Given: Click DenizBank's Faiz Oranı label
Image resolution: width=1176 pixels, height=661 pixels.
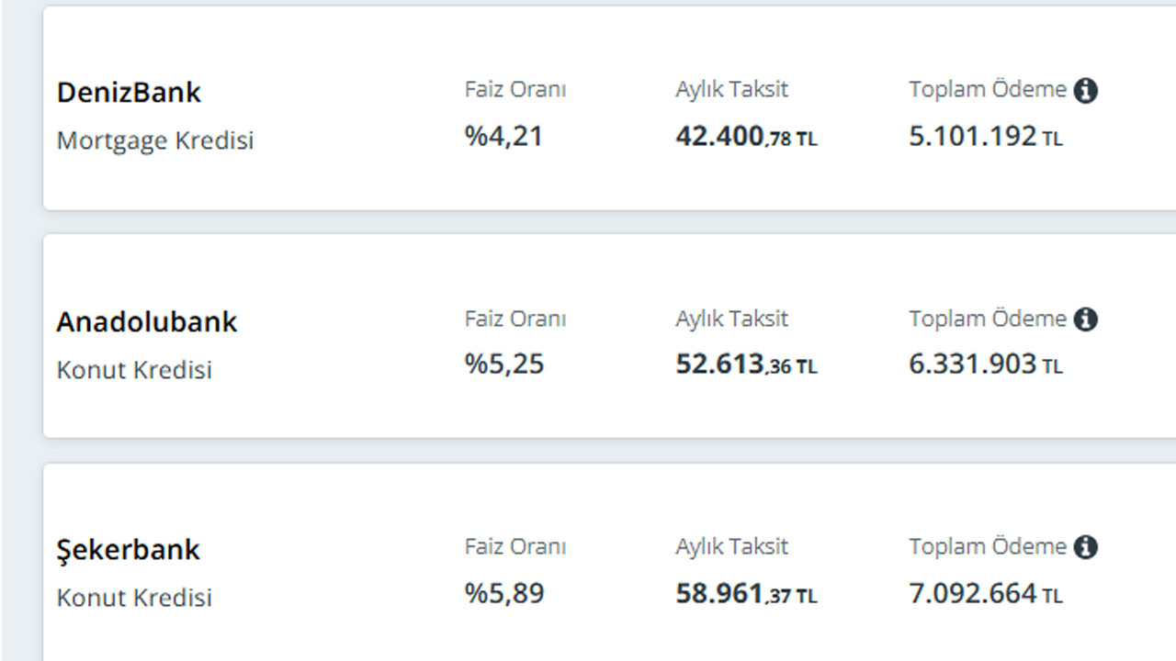Looking at the screenshot, I should coord(514,89).
